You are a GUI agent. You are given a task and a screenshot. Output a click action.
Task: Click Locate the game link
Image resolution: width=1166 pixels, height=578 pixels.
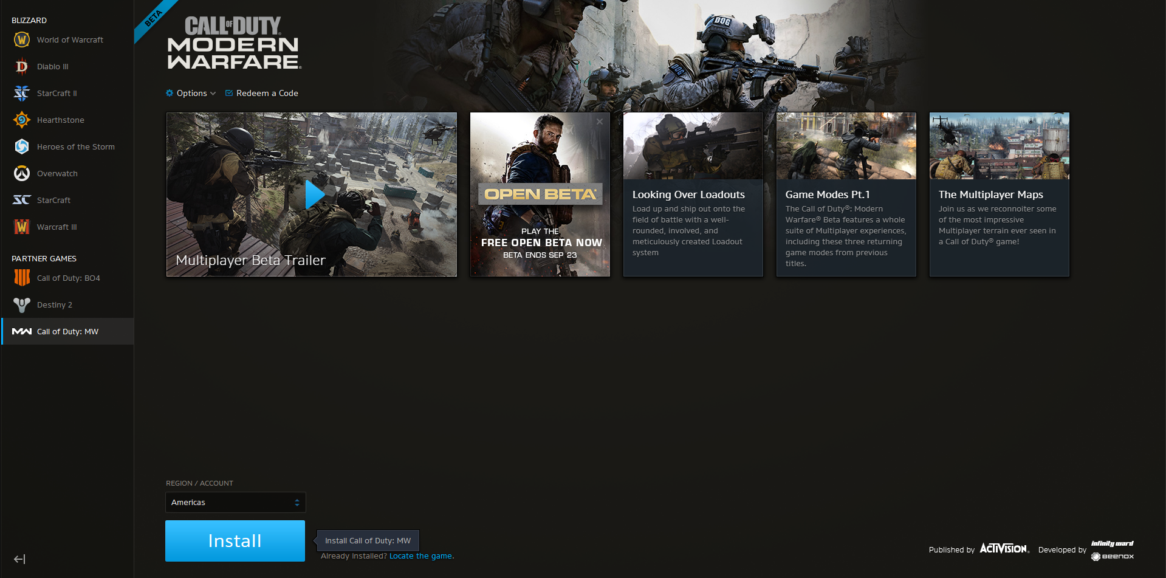[x=420, y=556]
